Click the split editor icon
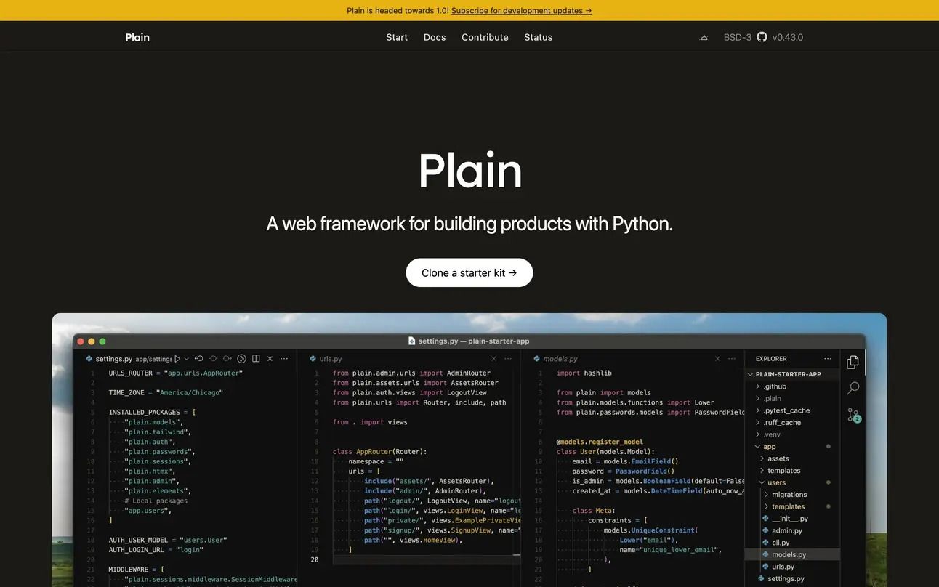 (x=256, y=359)
